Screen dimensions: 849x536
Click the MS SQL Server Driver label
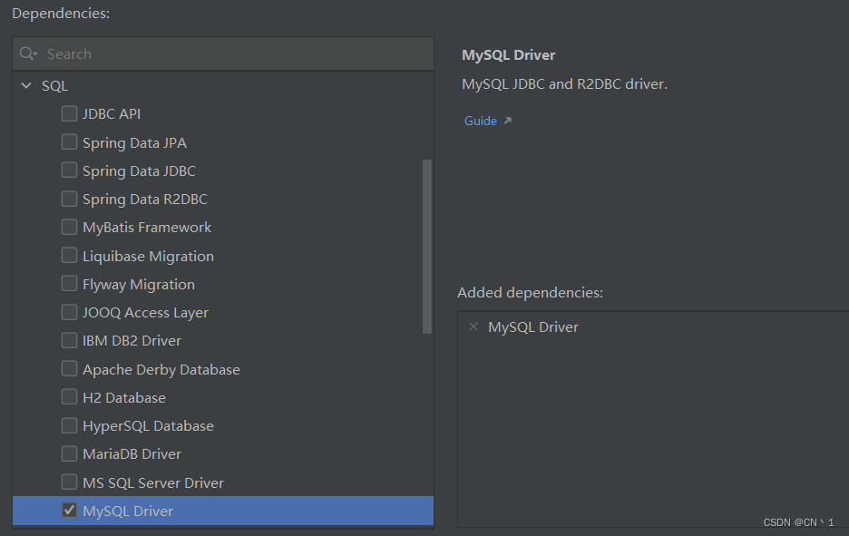click(153, 482)
